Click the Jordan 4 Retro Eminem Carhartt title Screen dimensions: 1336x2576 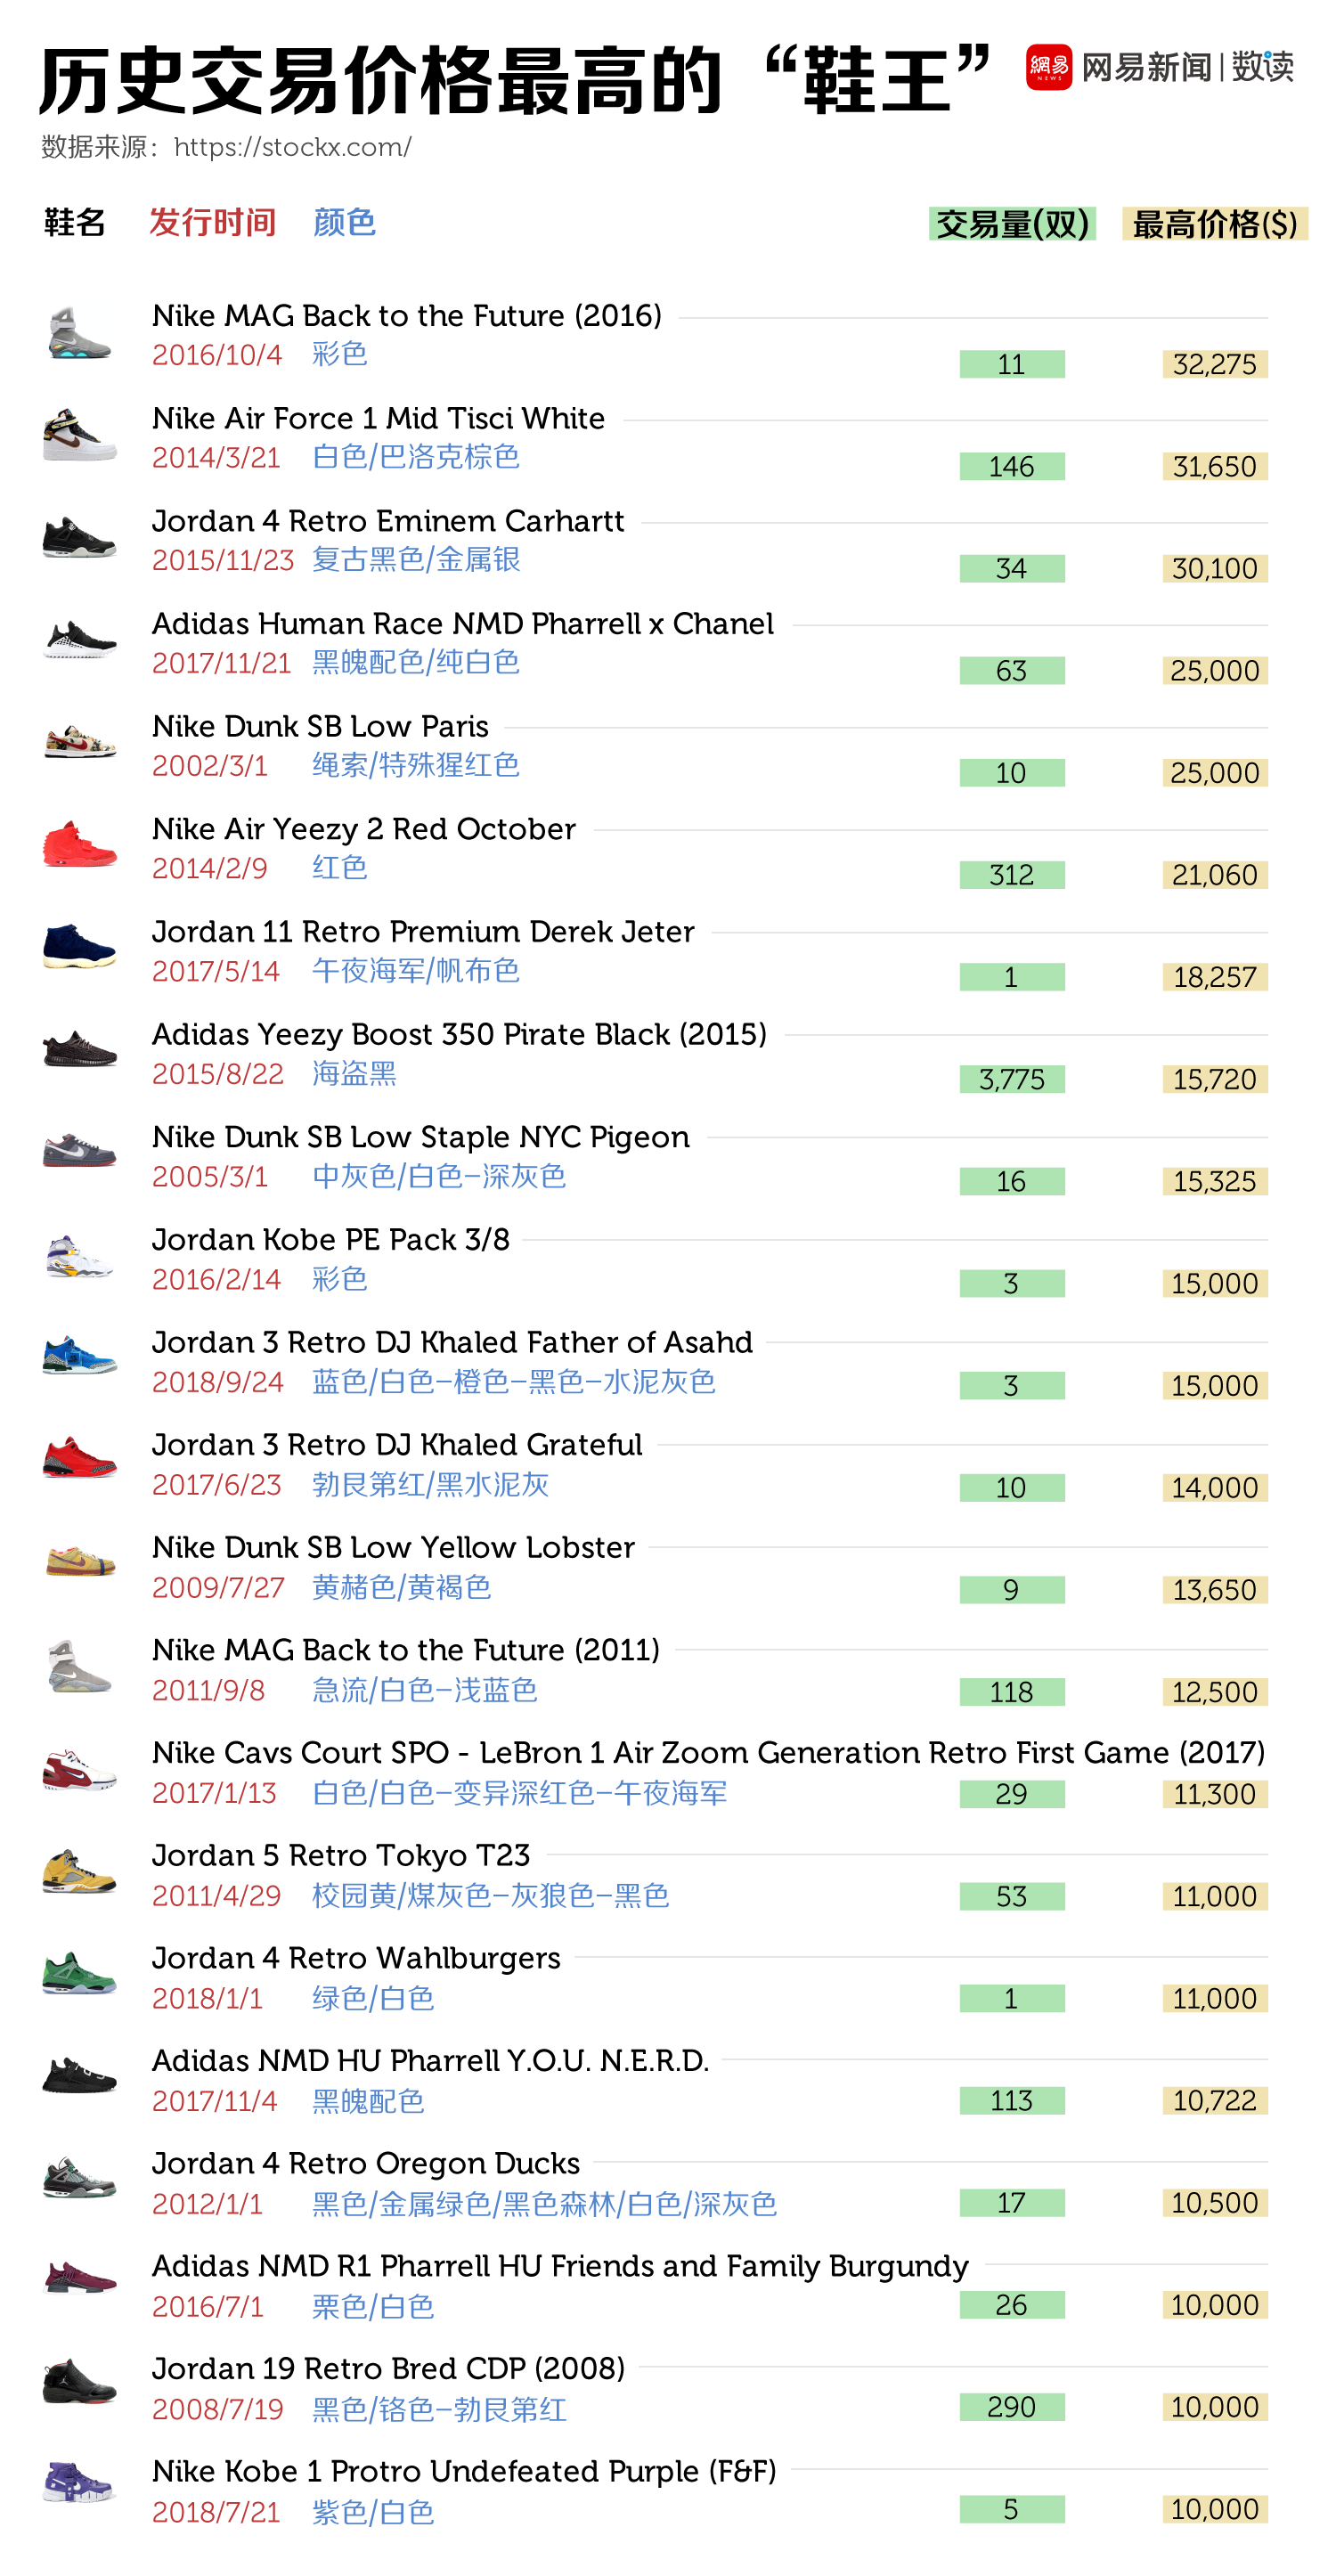point(388,521)
